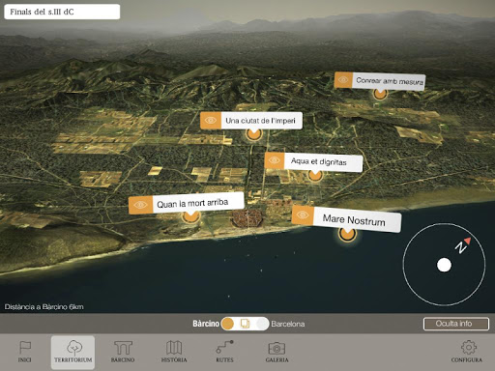Open the Conrear amb mesura label
The width and height of the screenshot is (495, 371).
[x=389, y=81]
